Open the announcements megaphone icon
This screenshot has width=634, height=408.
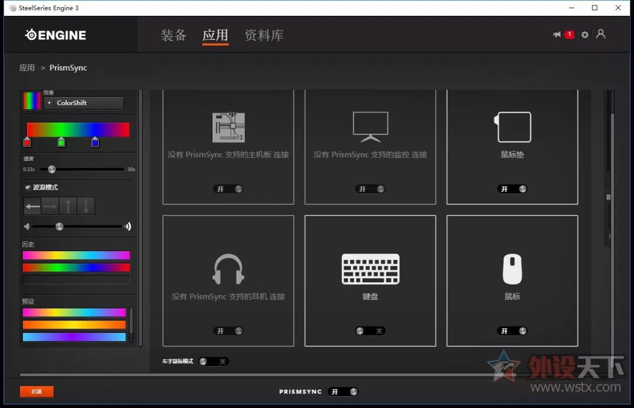[x=557, y=35]
